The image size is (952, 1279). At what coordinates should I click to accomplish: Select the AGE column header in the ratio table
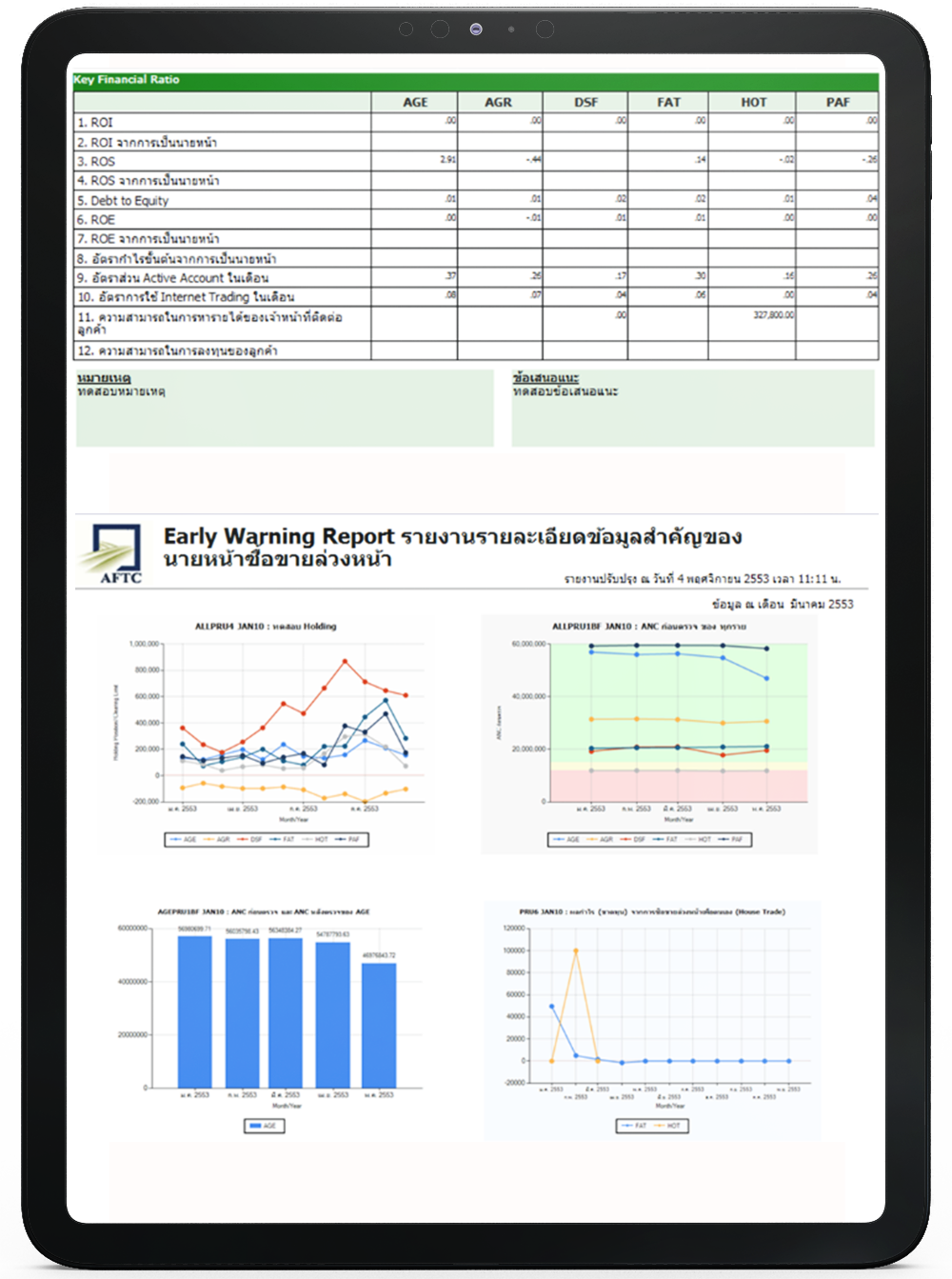point(416,102)
